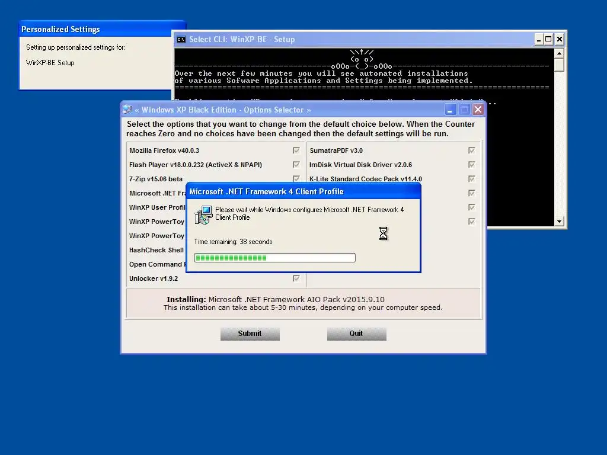Click the 'Unlocker v1.9.2' label
This screenshot has height=455, width=607.
[x=154, y=278]
